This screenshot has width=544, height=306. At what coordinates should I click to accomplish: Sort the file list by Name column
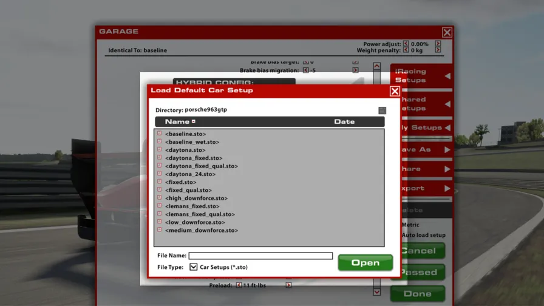(180, 122)
